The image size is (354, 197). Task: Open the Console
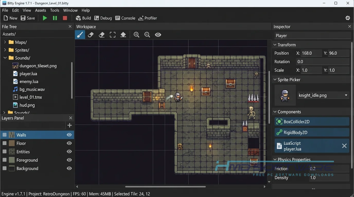pyautogui.click(x=125, y=18)
